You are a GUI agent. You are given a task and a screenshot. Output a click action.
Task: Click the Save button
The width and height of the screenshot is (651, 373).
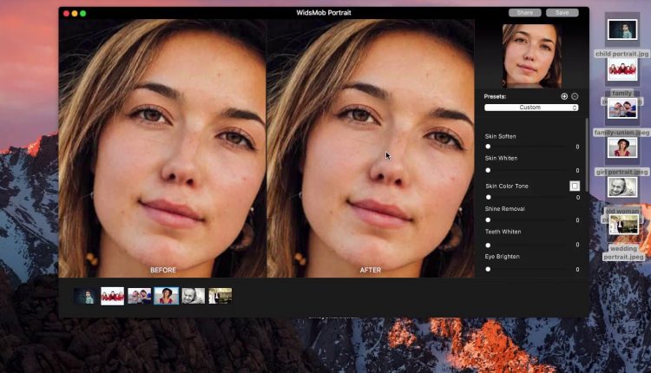point(562,13)
